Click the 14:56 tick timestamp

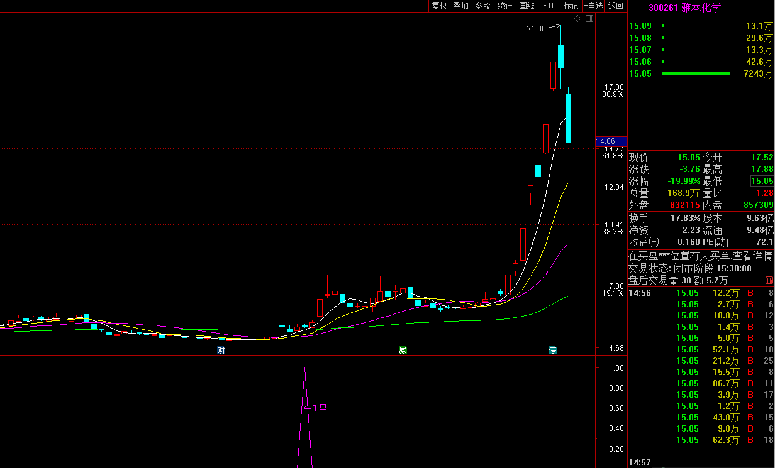(x=638, y=293)
